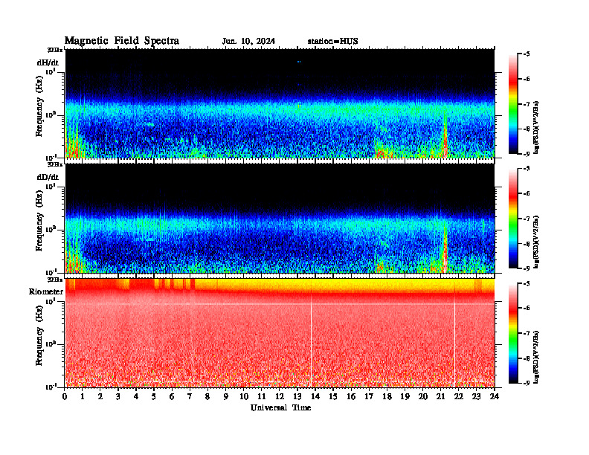Click the '32Hz' label above the dH/dt panel

click(55, 50)
